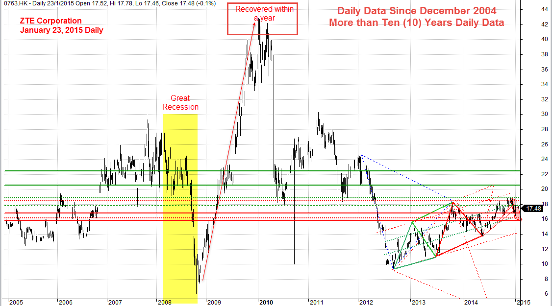Click More than Ten (10) Years Daily Data
The height and width of the screenshot is (306, 552).
click(417, 23)
